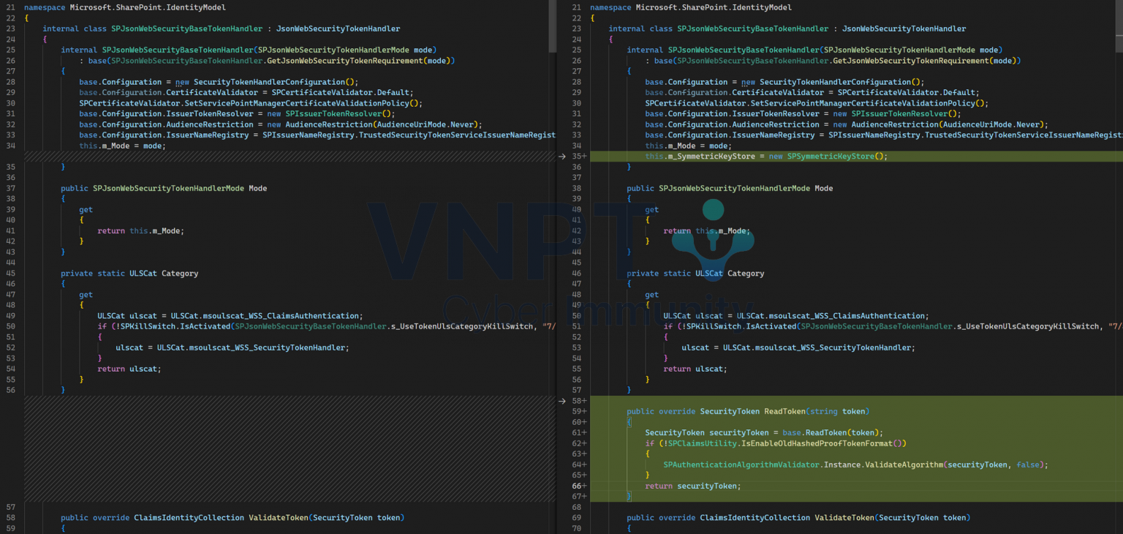Click 'return this.m_Mode;' in left pane
This screenshot has width=1123, height=534.
tap(140, 230)
